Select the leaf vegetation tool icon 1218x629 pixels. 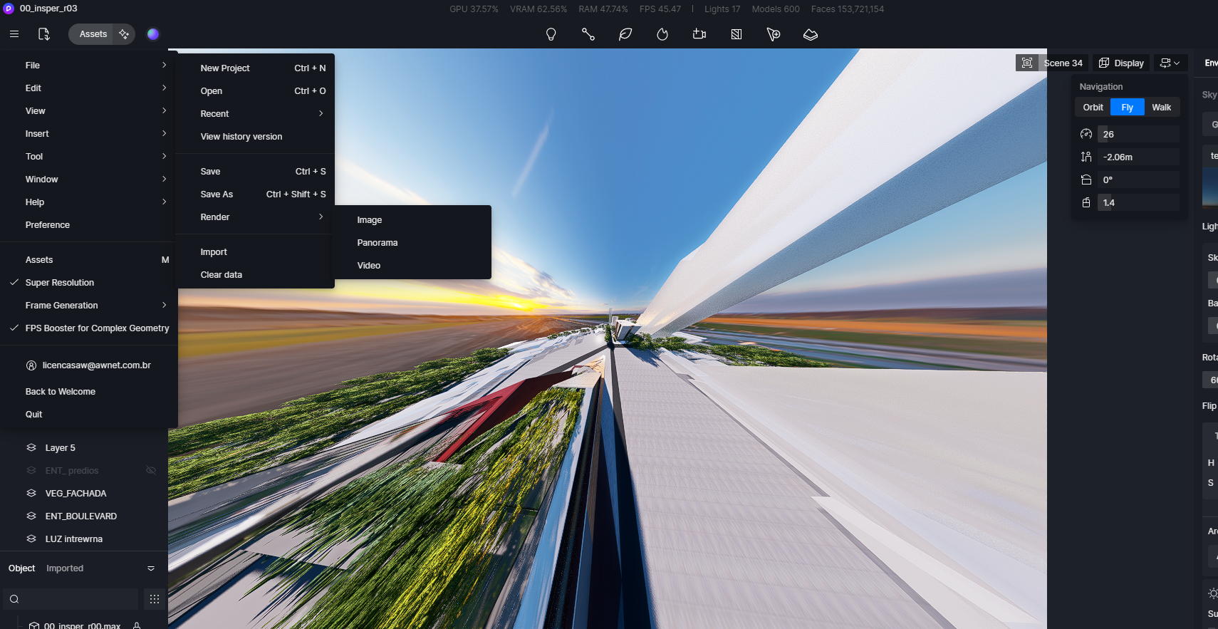(x=625, y=34)
